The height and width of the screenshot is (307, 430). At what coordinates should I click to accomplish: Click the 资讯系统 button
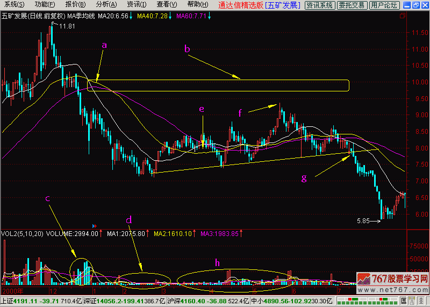coord(319,5)
